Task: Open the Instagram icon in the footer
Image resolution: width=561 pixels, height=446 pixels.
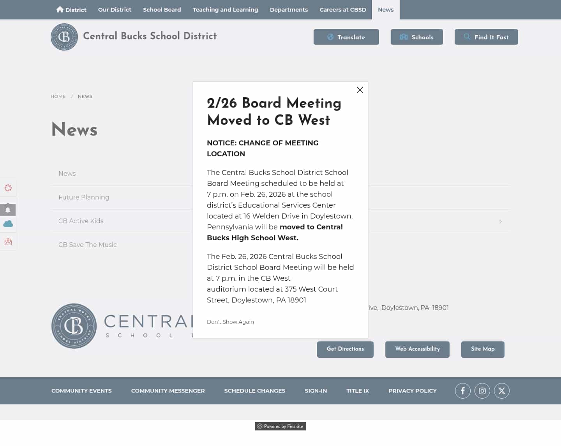Action: click(x=482, y=390)
